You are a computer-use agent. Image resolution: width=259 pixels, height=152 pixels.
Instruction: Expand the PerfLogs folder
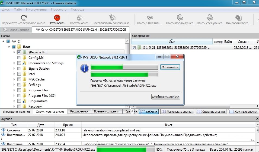click(14, 85)
